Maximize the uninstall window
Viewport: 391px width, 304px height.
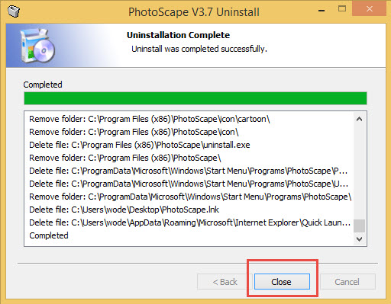(342, 9)
